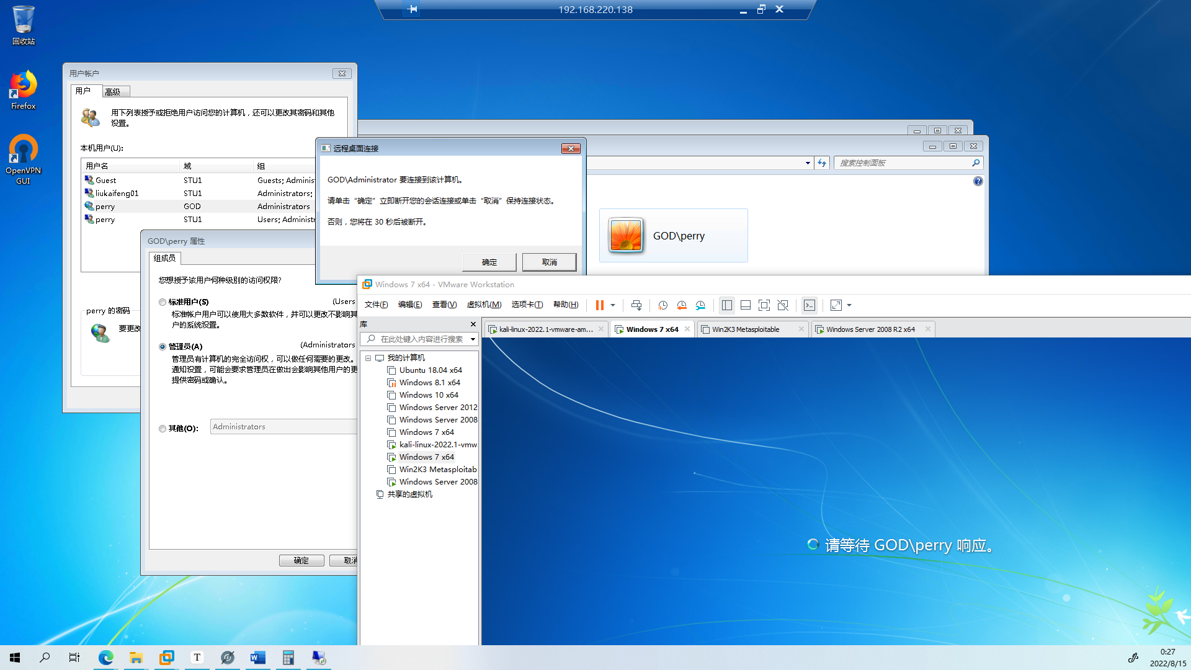Toggle the library sidebar view icon
This screenshot has width=1191, height=670.
tap(727, 305)
